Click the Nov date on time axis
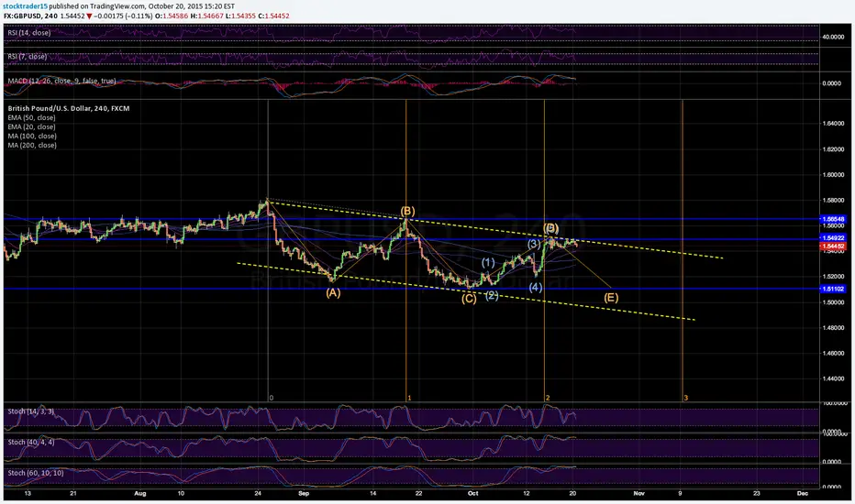This screenshot has width=855, height=504. pos(639,493)
